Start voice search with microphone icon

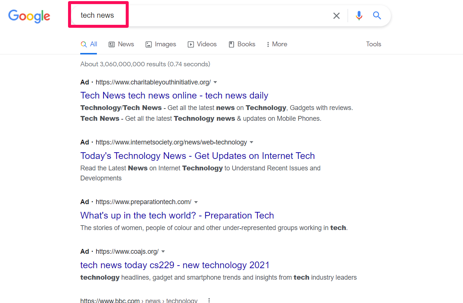coord(359,16)
